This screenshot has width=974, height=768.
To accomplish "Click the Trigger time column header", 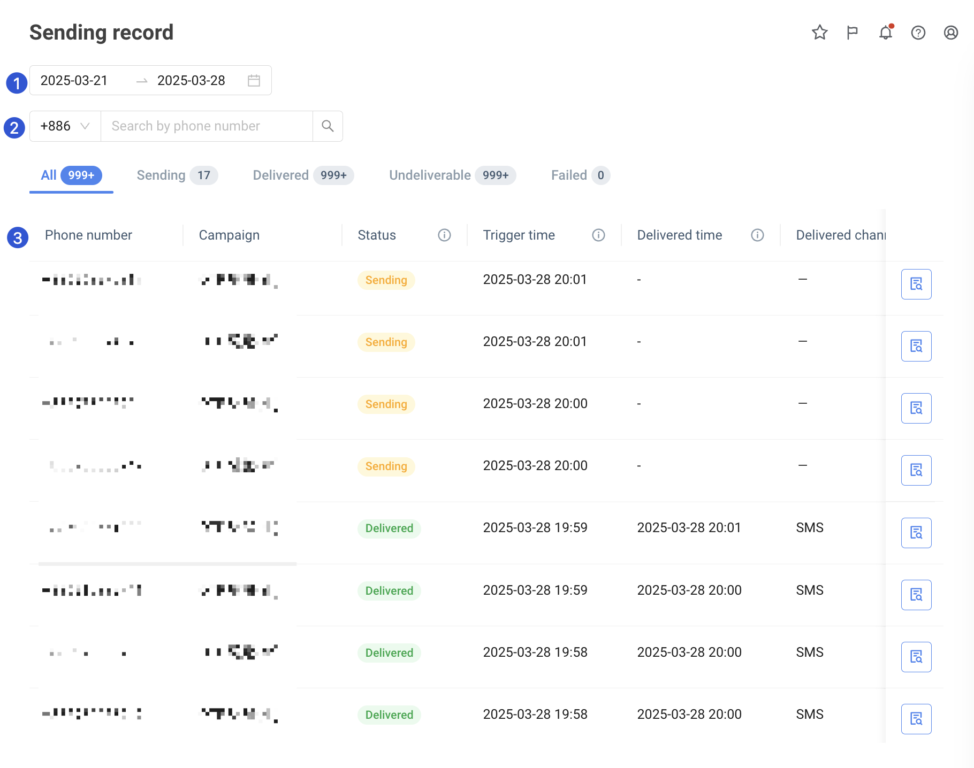I will [x=519, y=235].
